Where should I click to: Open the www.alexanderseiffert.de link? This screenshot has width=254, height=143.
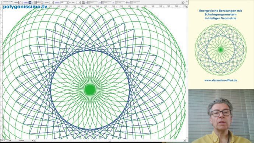221,80
